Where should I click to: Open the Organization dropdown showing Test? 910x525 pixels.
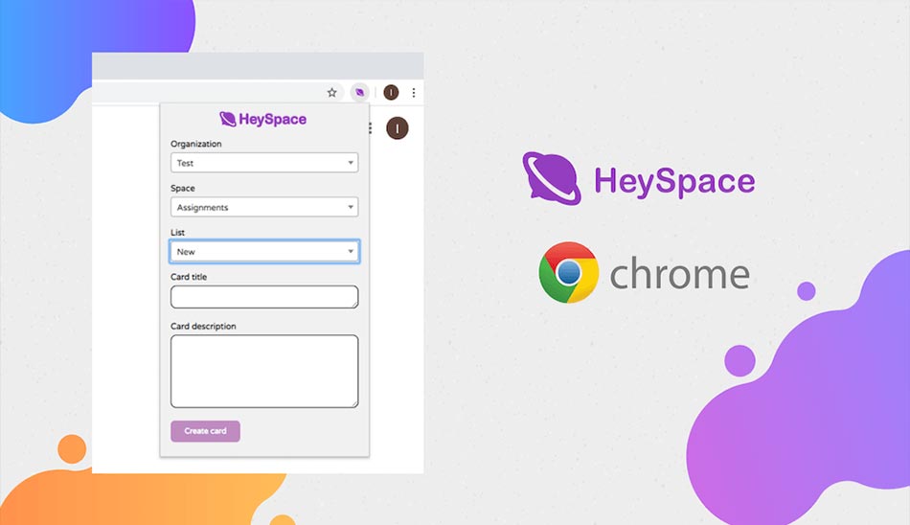[x=264, y=163]
